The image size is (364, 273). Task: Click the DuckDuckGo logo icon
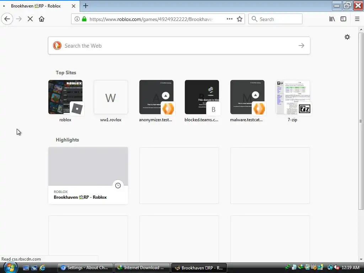(x=57, y=46)
